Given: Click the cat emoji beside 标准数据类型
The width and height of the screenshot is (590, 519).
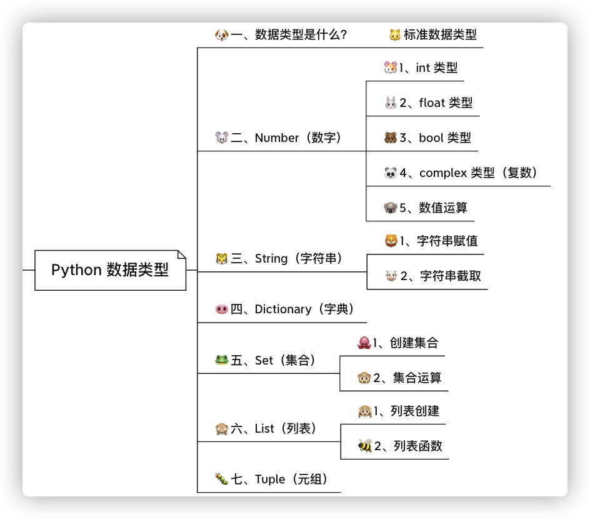Looking at the screenshot, I should pos(395,35).
